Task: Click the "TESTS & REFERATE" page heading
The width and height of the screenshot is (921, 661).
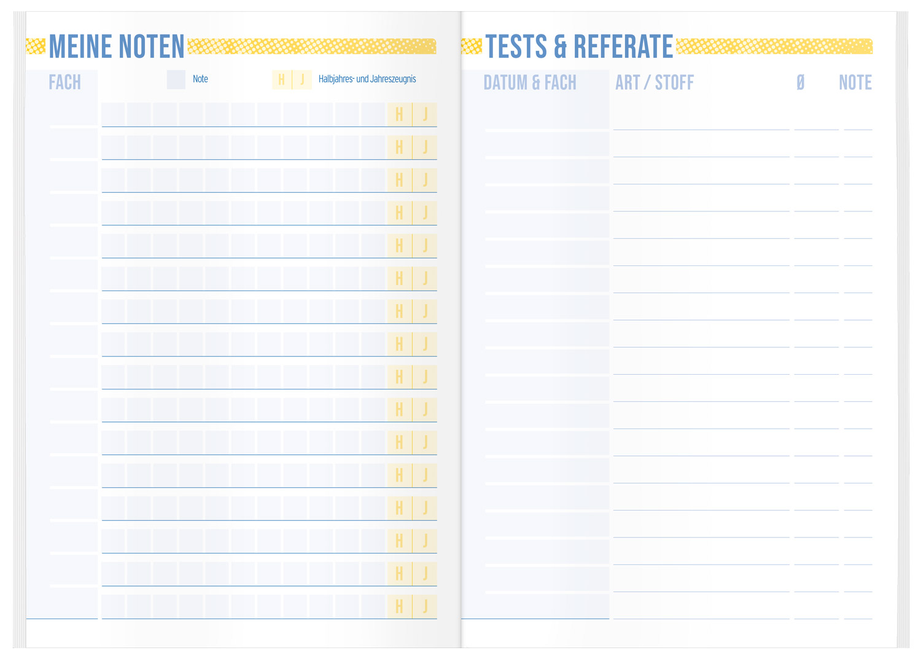Action: (579, 47)
